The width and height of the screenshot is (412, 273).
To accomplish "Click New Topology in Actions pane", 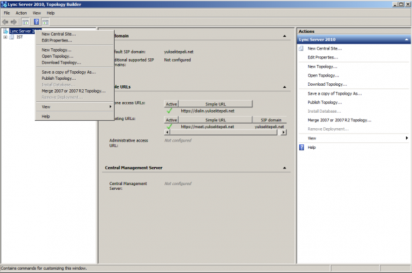I will (x=322, y=66).
